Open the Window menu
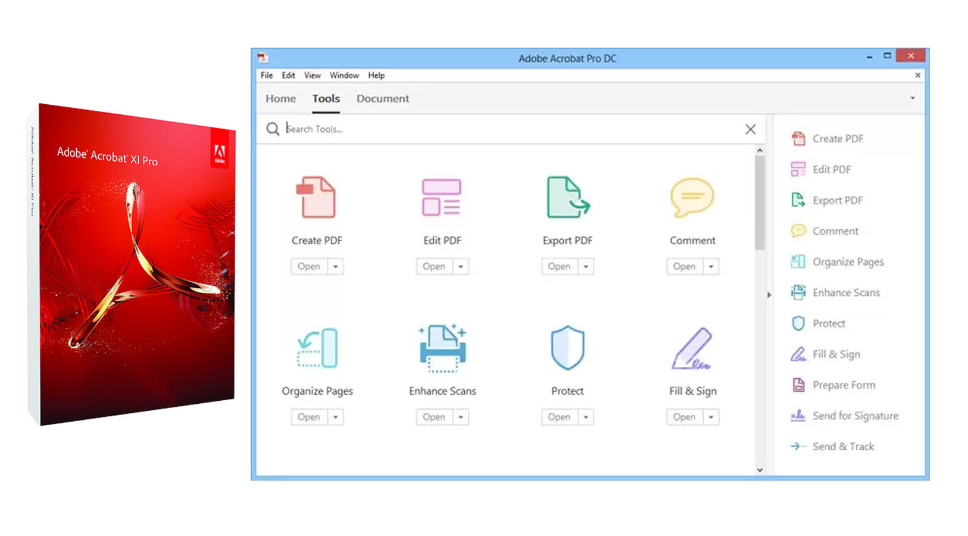Screen dimensions: 968x536 (x=345, y=75)
